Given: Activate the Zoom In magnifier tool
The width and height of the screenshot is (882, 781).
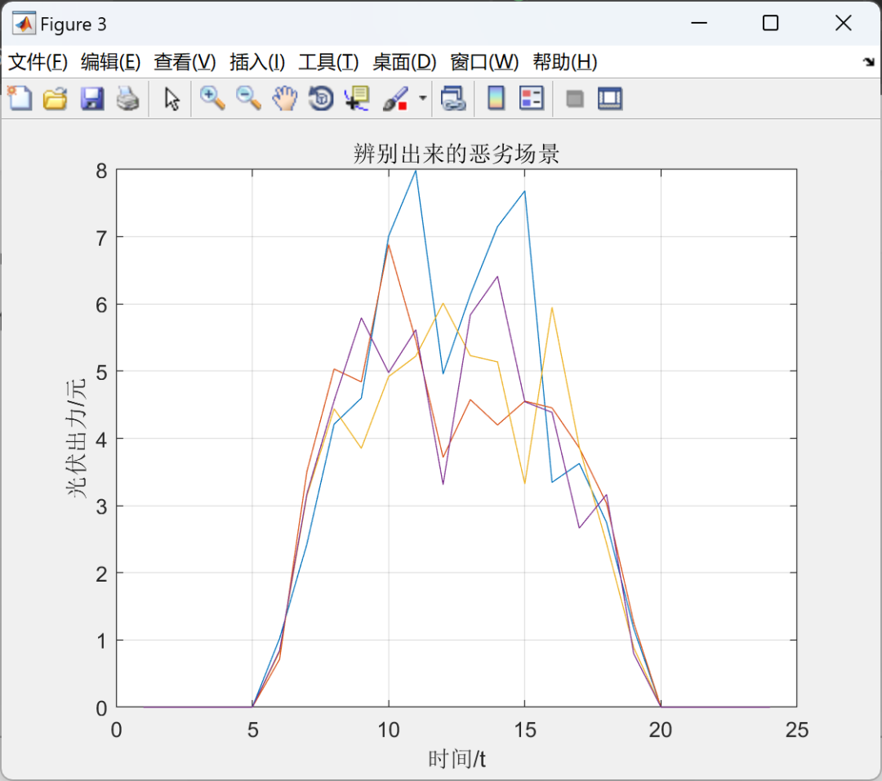Looking at the screenshot, I should [x=212, y=99].
